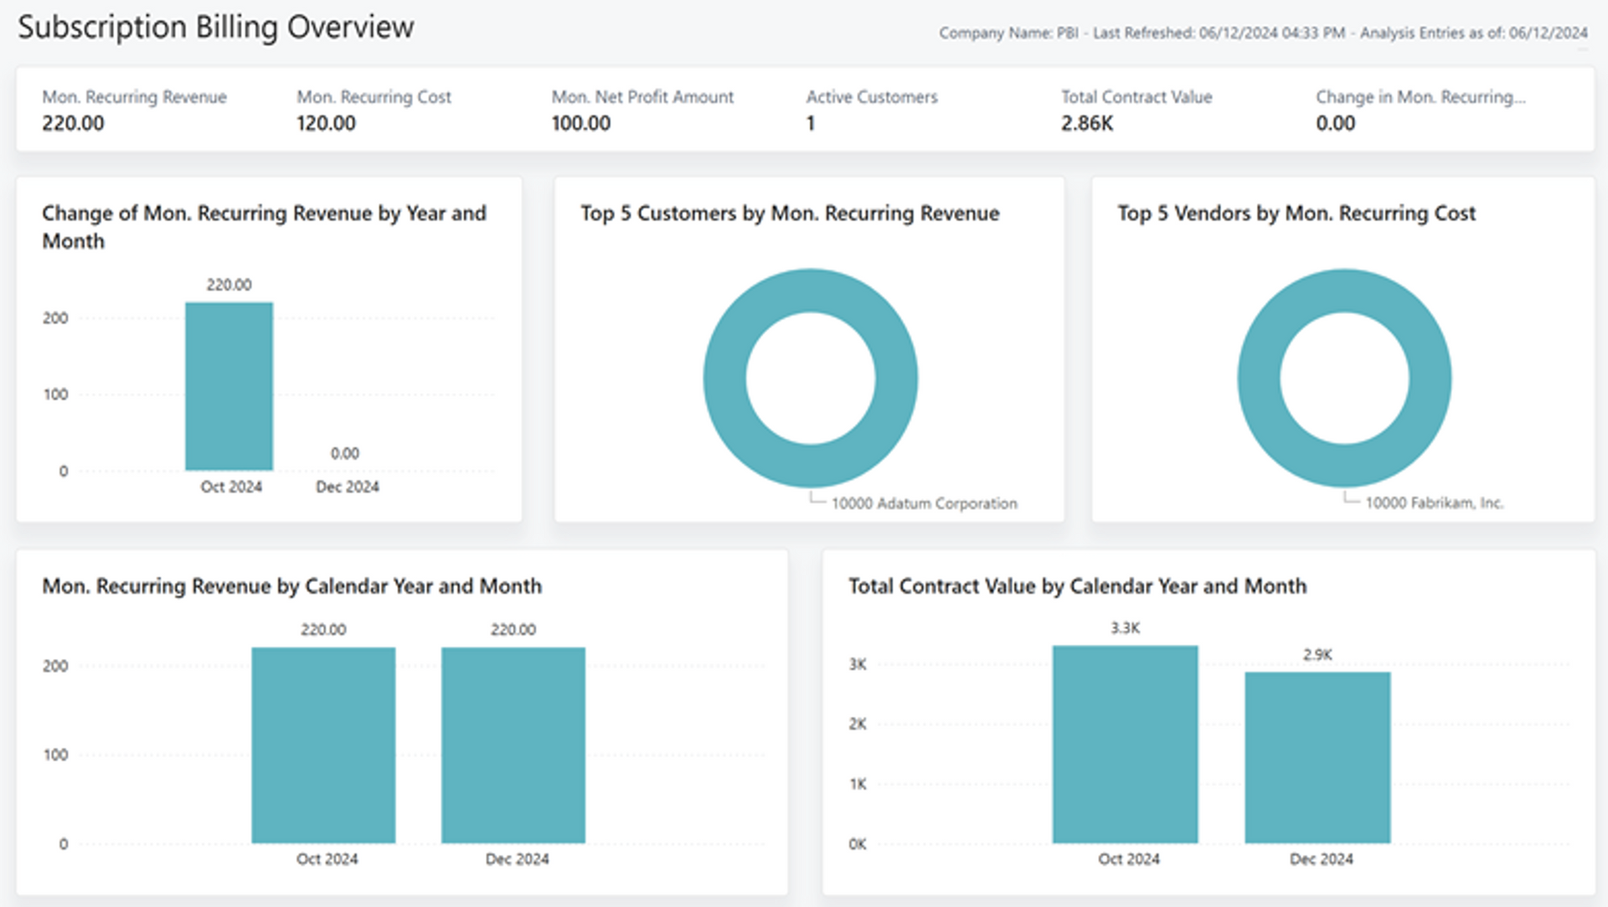Click the 10000 Adatum Corporation legend label
Screen dimensions: 1608x907
coord(924,503)
